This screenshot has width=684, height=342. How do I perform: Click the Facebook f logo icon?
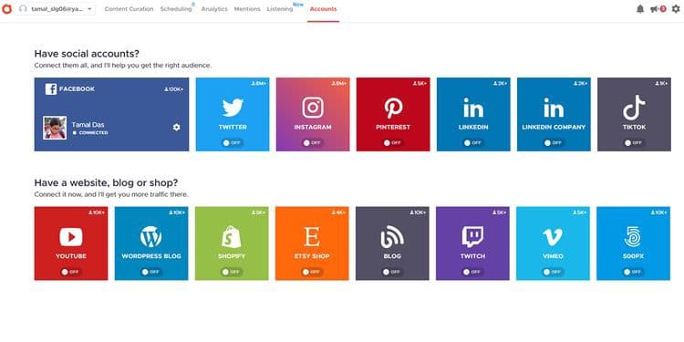pyautogui.click(x=50, y=89)
